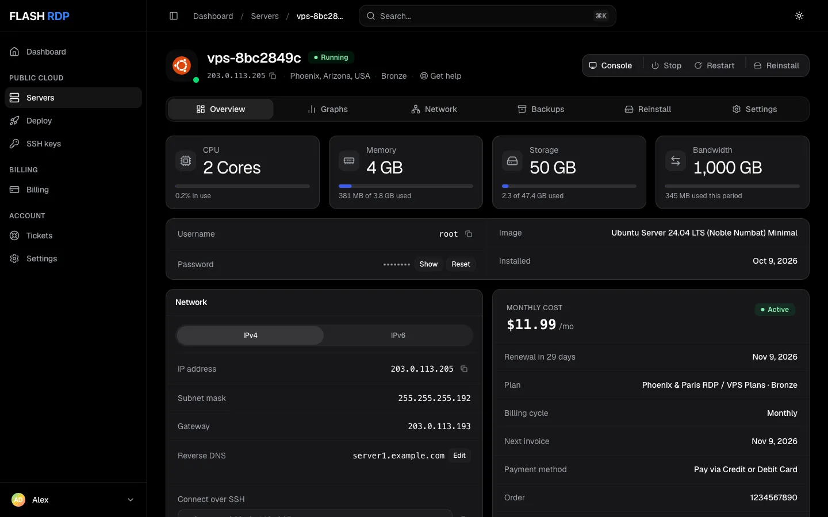
Task: Click the Bandwidth arrows icon
Action: [x=676, y=161]
